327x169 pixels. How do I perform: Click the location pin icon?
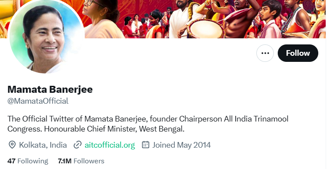pos(12,145)
